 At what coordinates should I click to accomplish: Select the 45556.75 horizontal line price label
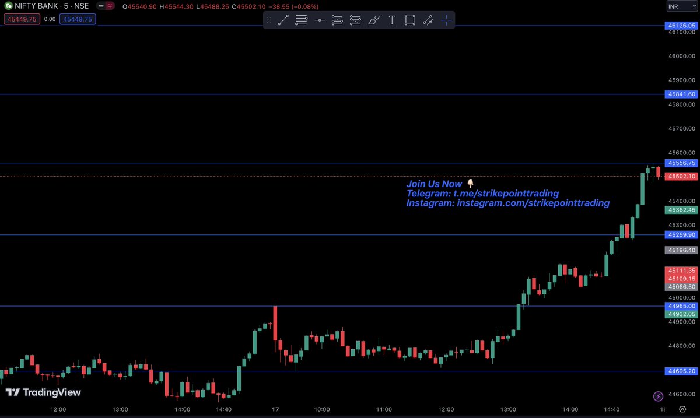point(681,163)
